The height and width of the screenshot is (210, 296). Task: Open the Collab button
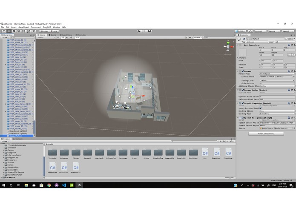click(x=240, y=31)
